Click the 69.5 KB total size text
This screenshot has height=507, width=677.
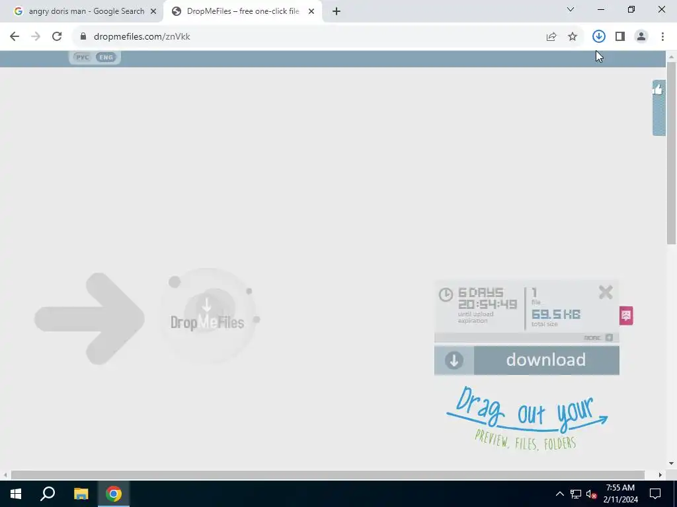tap(555, 314)
